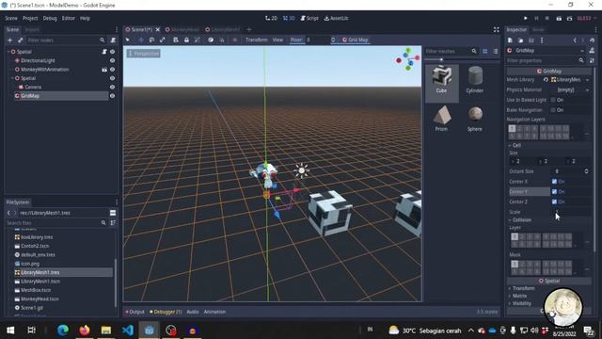Select the Prism mesh thumbnail
The width and height of the screenshot is (602, 339).
441,119
